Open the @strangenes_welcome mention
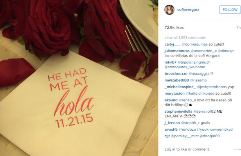Viewport: 241px width, 156px height. [185, 67]
